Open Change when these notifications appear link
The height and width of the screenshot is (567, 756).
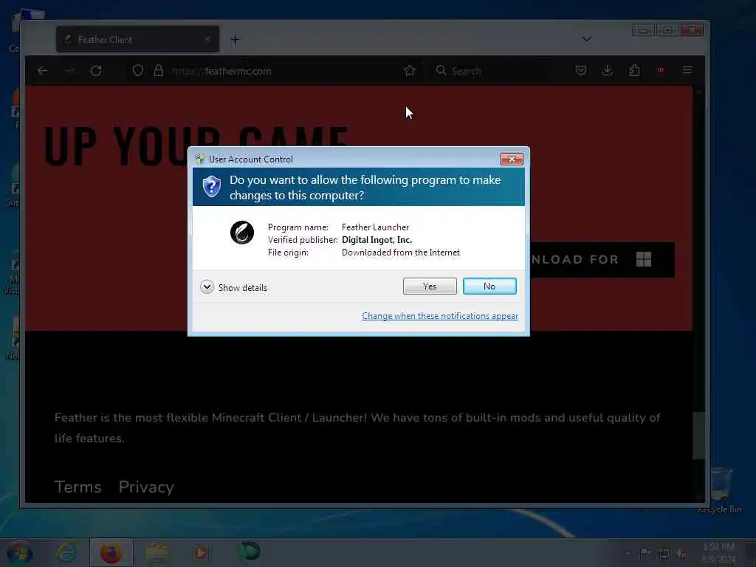click(440, 316)
